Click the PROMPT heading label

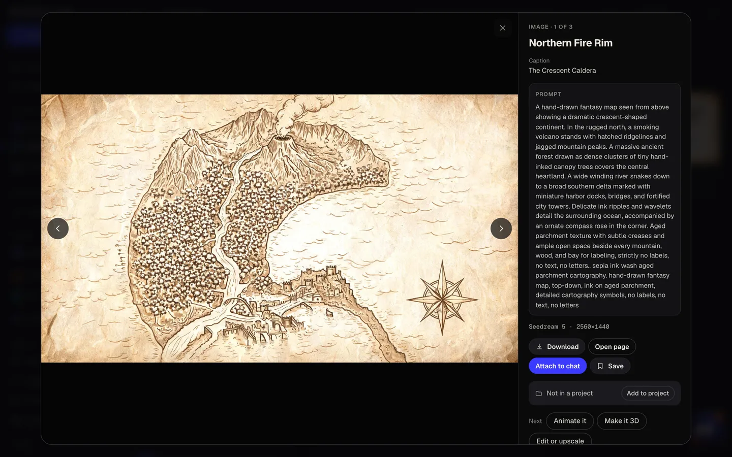pos(548,94)
